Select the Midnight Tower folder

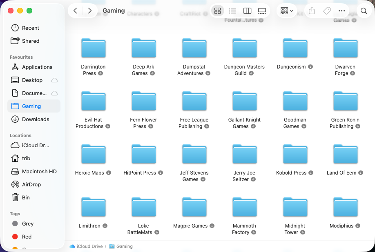tap(295, 207)
